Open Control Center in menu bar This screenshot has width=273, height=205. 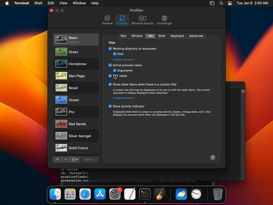(x=230, y=3)
